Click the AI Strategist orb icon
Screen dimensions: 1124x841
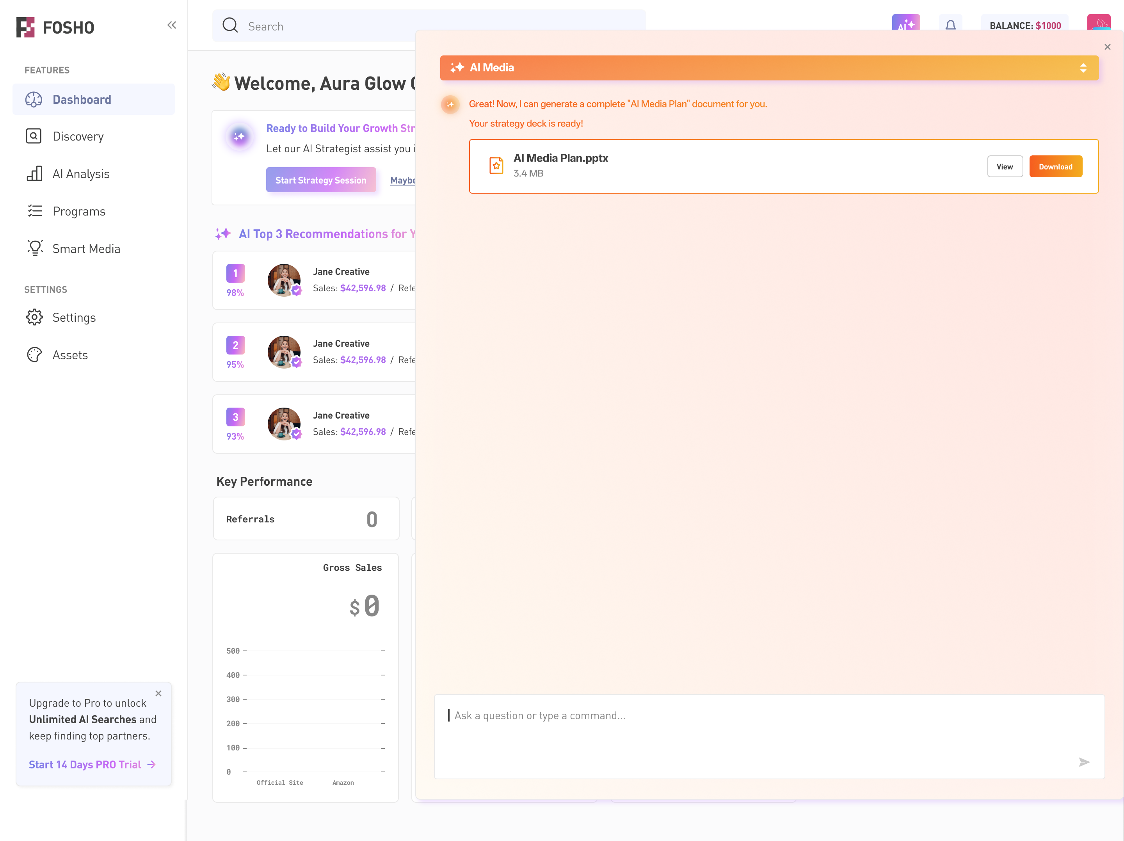239,137
